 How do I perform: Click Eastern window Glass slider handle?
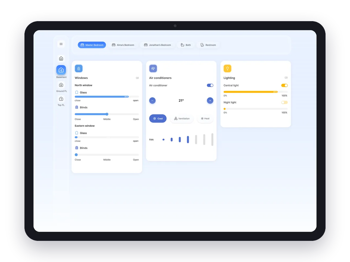(76, 137)
